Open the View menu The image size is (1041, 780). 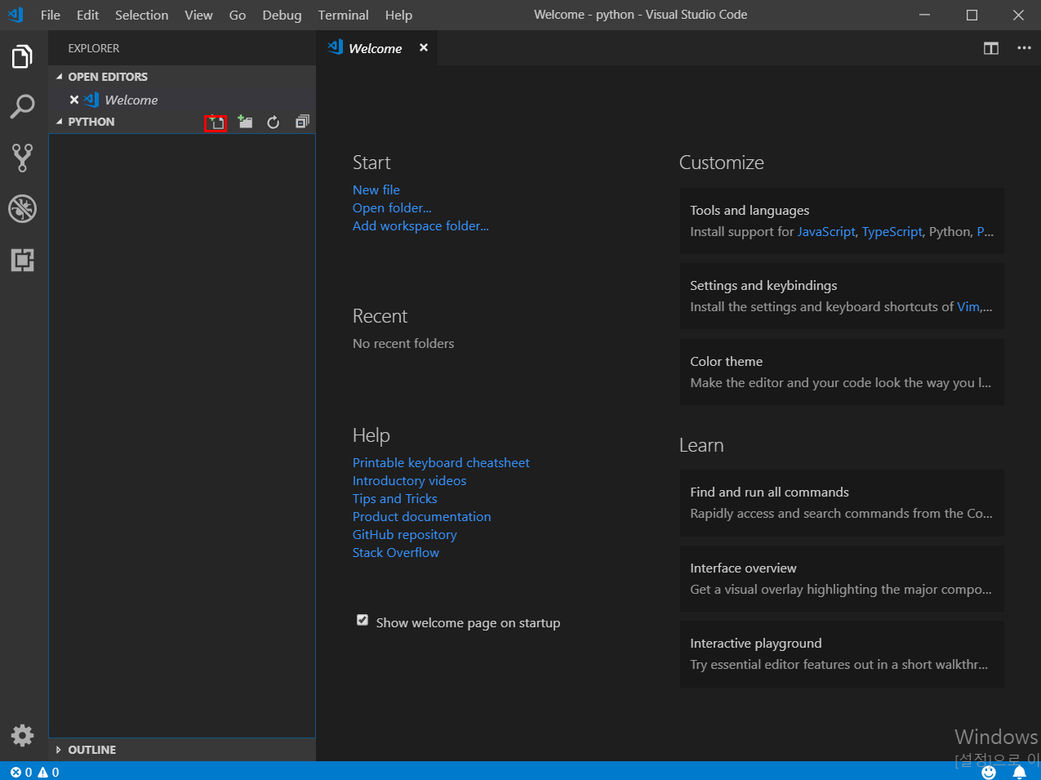(x=198, y=15)
